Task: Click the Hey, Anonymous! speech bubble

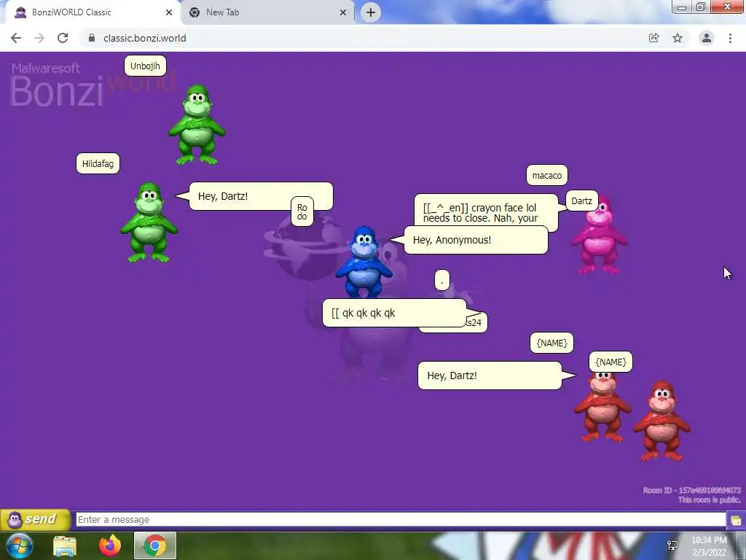Action: [x=476, y=240]
